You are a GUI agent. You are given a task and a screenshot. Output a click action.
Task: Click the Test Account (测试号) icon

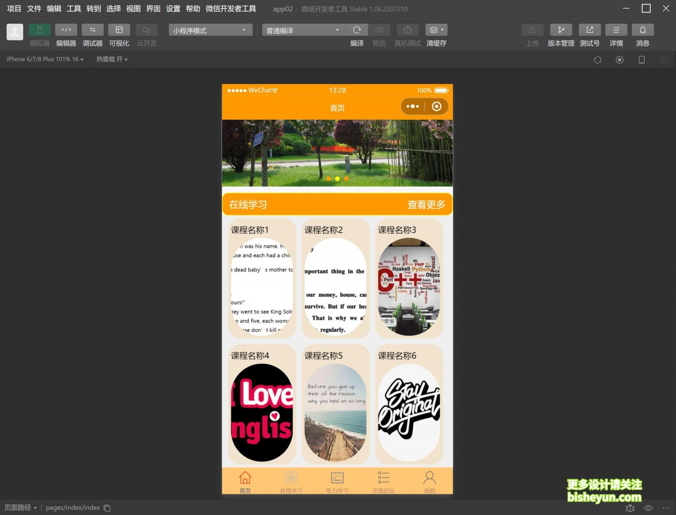590,30
